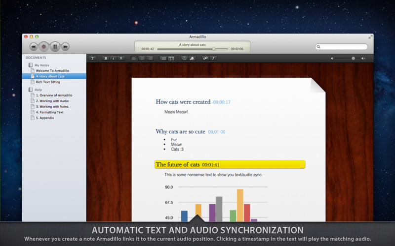This screenshot has width=395, height=246.
Task: Toggle italic formatting
Action: tap(114, 58)
